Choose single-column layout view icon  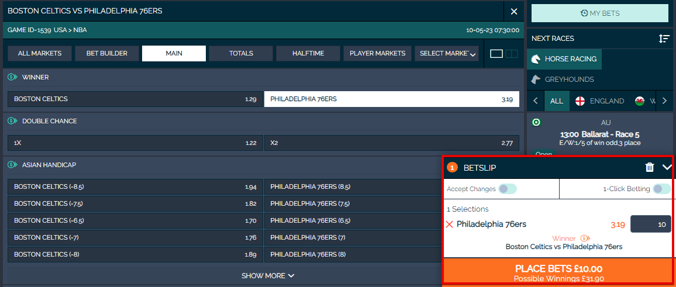click(496, 54)
